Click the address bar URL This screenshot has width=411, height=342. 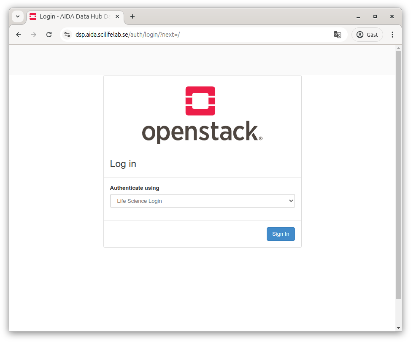pos(128,35)
